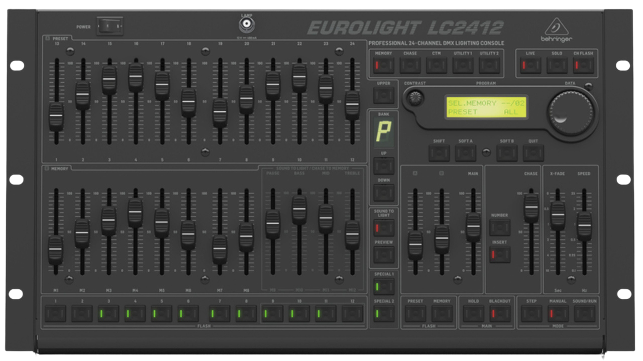Tap the green LCD program display
The width and height of the screenshot is (643, 361).
[x=486, y=107]
